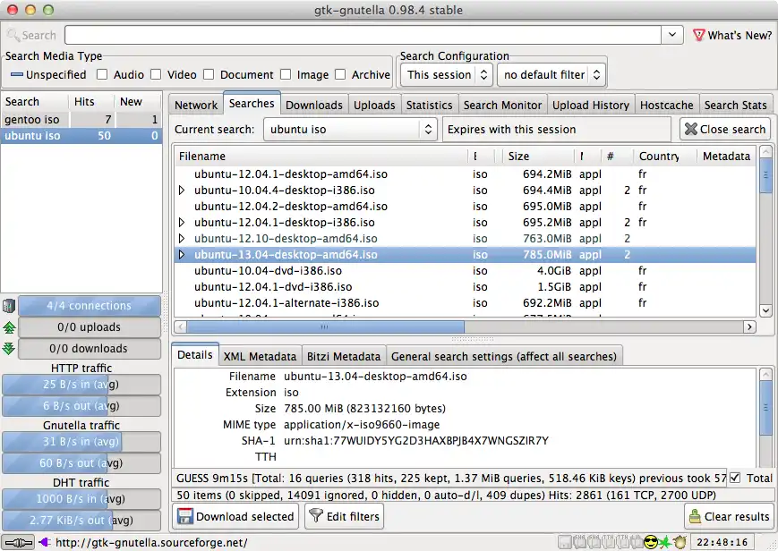This screenshot has height=551, width=778.
Task: Expand the ubuntu-13.04-desktop-amd64.iso row
Action: click(182, 255)
